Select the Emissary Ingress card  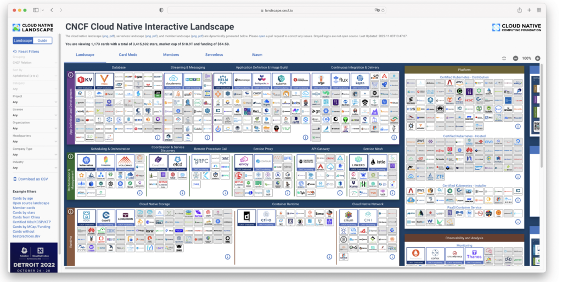pyautogui.click(x=306, y=162)
